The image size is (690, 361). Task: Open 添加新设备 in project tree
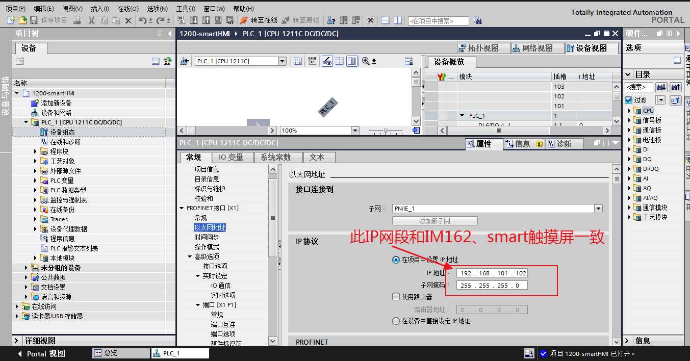pos(56,103)
